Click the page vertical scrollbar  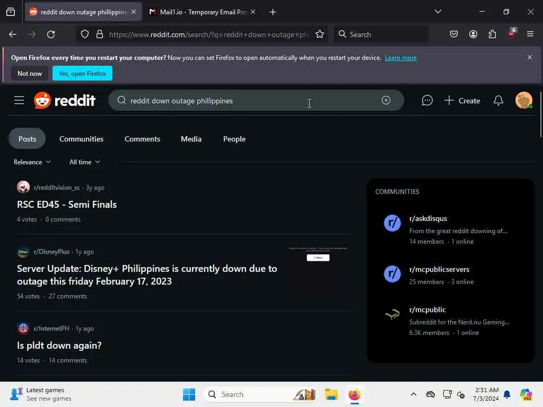pos(540,114)
